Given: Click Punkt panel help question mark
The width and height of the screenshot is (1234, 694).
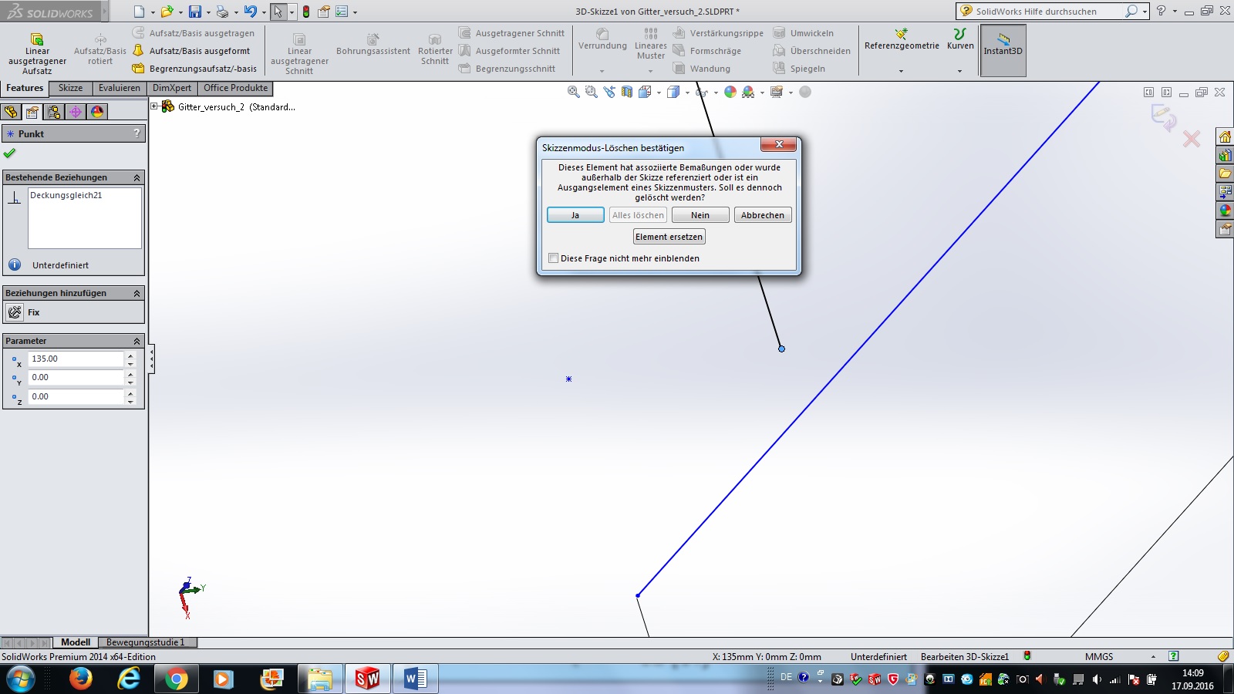Looking at the screenshot, I should coord(137,133).
